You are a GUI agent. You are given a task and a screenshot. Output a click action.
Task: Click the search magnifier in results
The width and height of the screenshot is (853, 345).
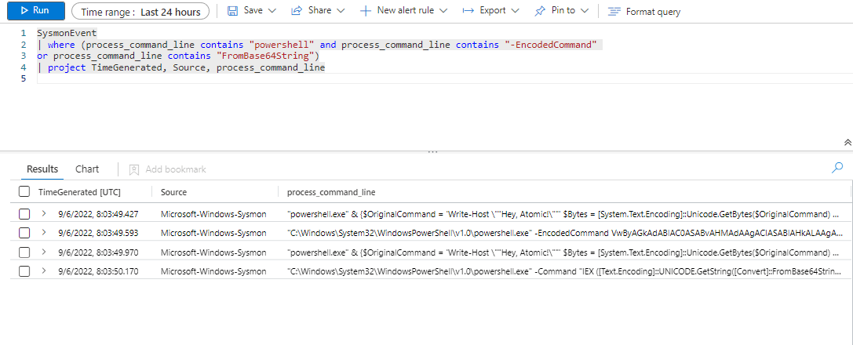(837, 167)
